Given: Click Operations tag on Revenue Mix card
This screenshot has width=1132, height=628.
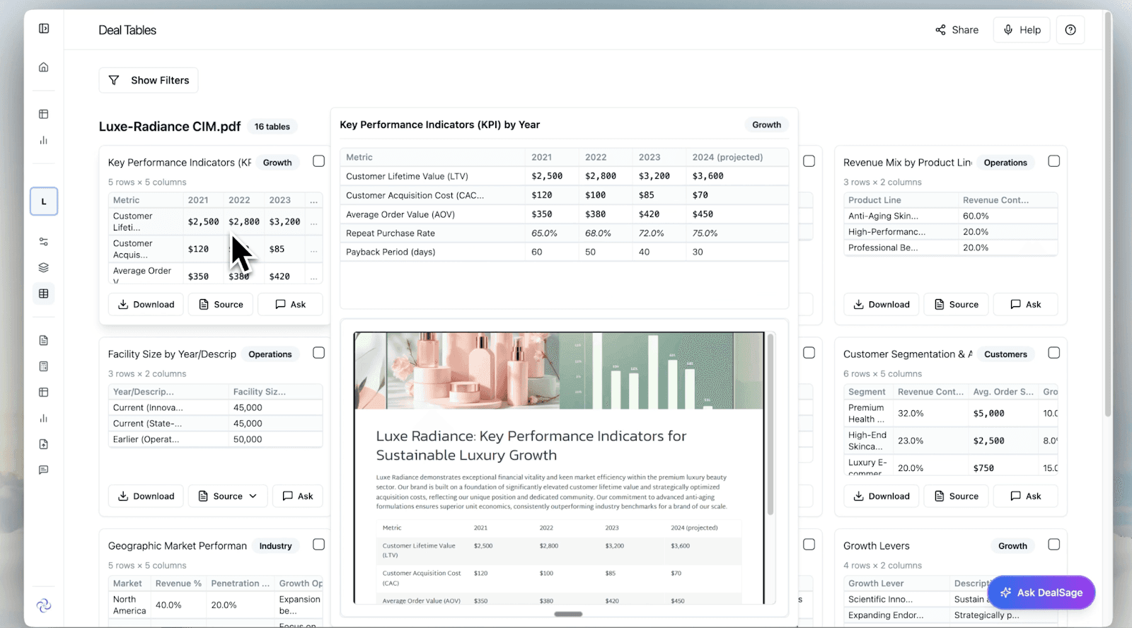Looking at the screenshot, I should 1005,163.
